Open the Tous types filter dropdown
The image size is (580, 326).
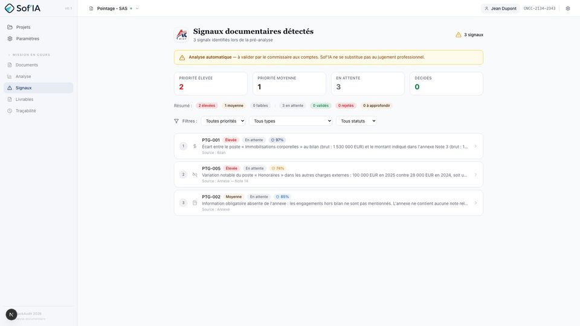click(291, 121)
